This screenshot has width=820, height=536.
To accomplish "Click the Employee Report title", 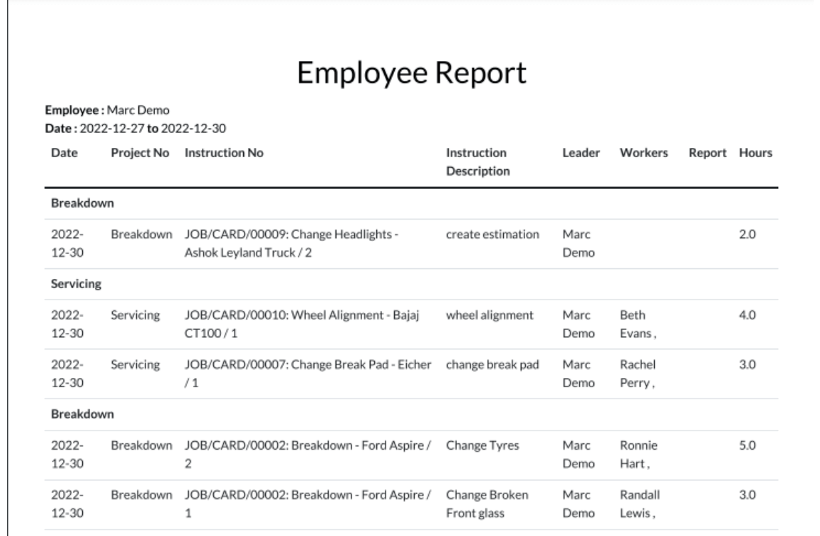I will [411, 74].
